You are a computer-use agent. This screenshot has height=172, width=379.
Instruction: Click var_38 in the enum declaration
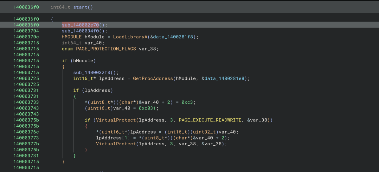147,49
